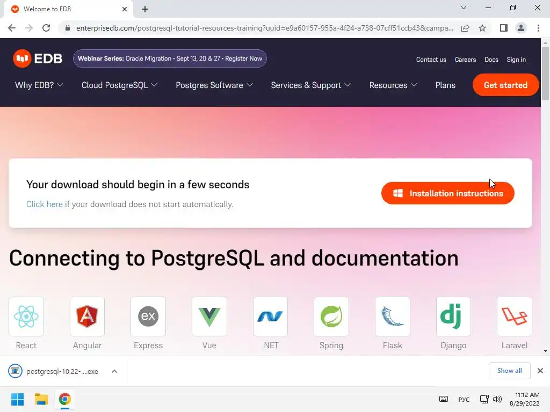
Task: Select the Welcome to EDB tab
Action: tap(68, 9)
